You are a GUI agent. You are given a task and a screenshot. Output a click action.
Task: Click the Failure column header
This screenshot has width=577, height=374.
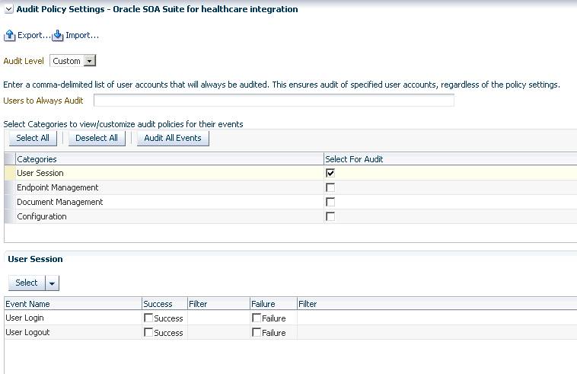point(273,304)
